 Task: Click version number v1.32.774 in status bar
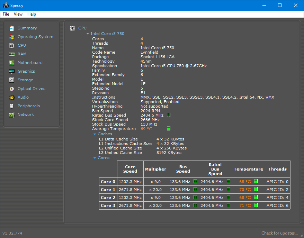tap(12, 233)
